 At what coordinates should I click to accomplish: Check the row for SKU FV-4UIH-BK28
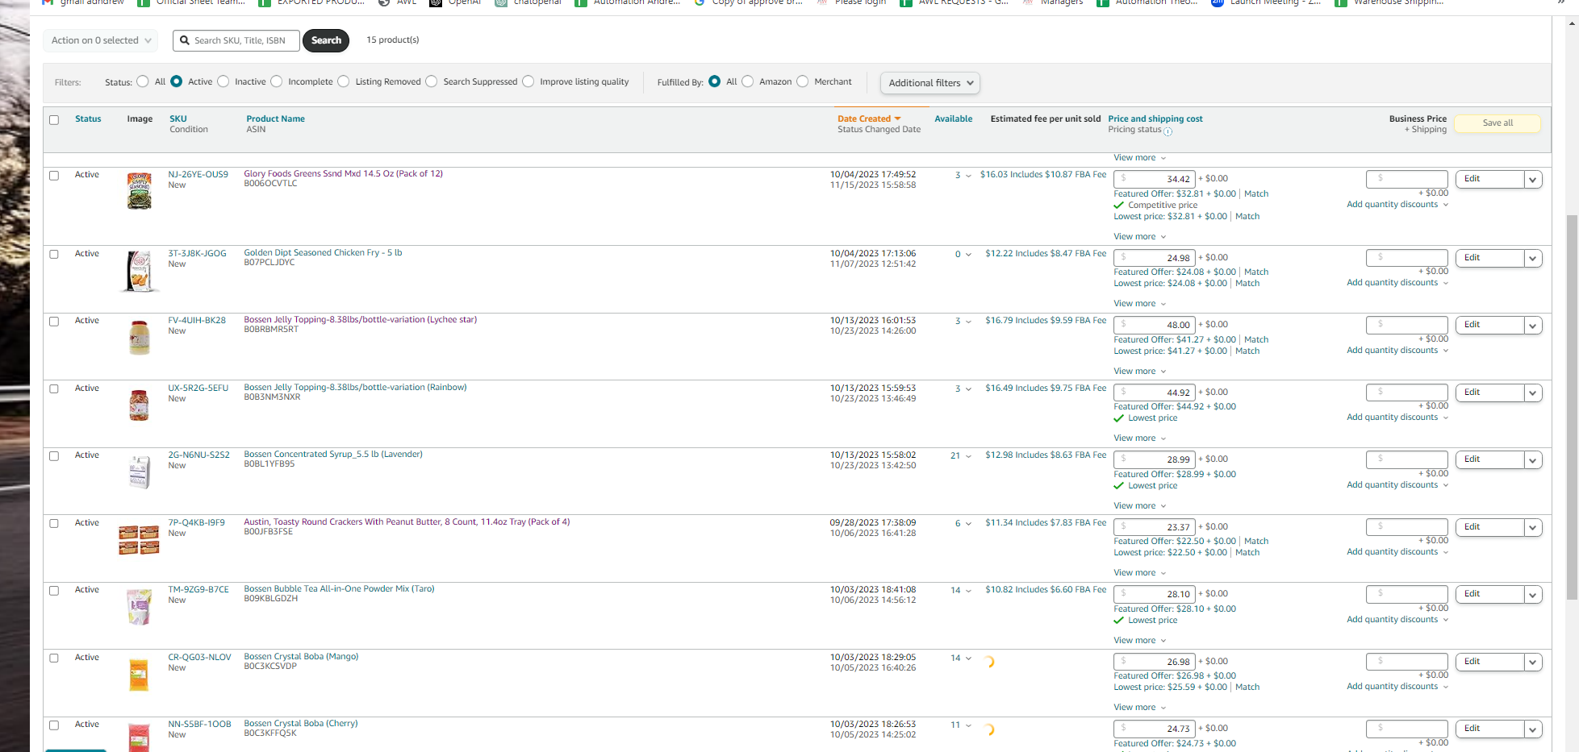tap(54, 322)
